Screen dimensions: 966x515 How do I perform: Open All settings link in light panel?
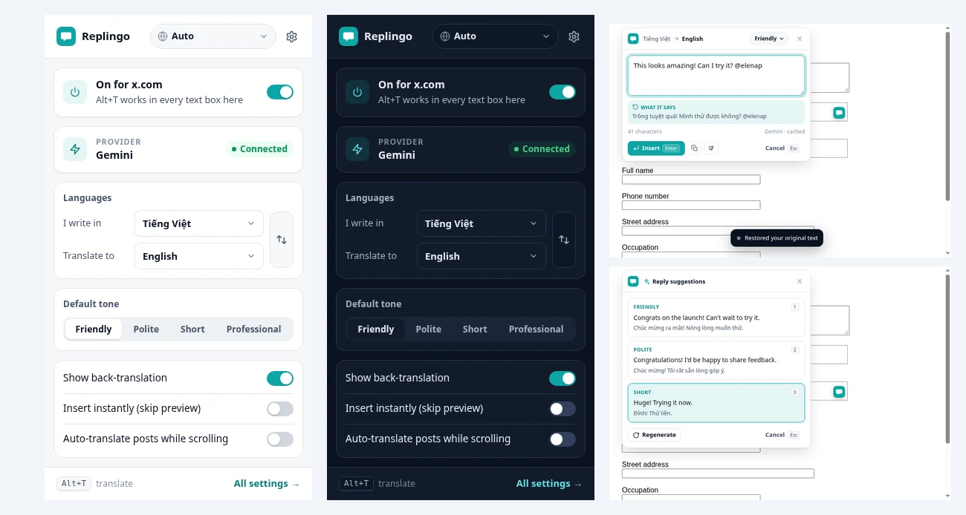pyautogui.click(x=267, y=484)
